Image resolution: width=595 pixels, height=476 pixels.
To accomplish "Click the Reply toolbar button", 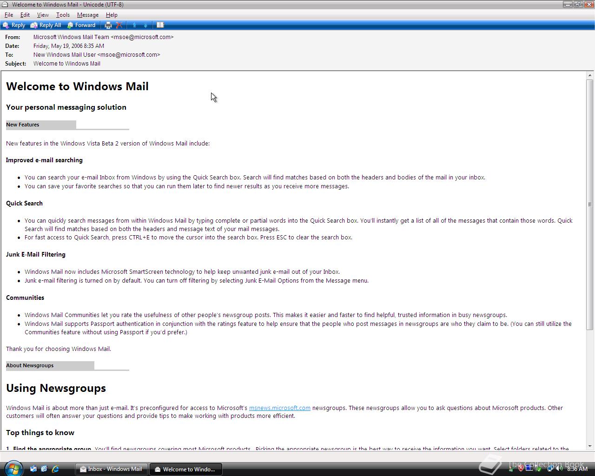I will 14,25.
